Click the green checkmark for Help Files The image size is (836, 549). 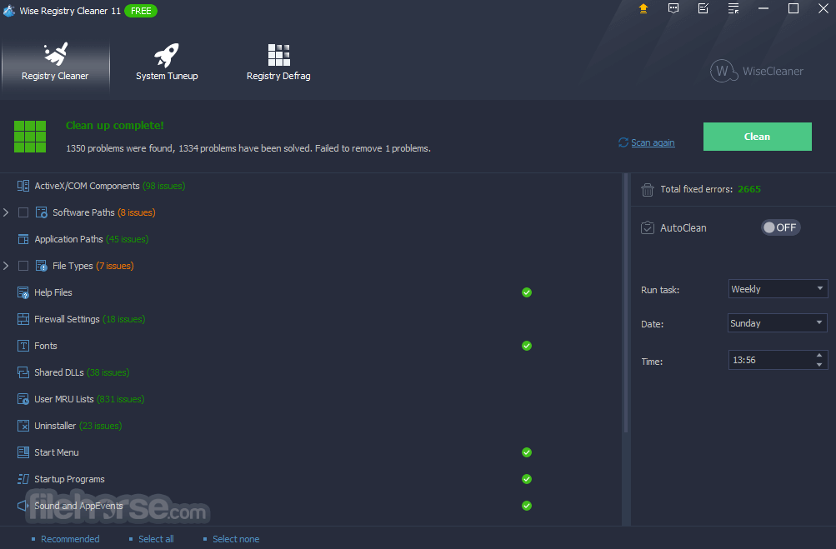click(x=527, y=292)
